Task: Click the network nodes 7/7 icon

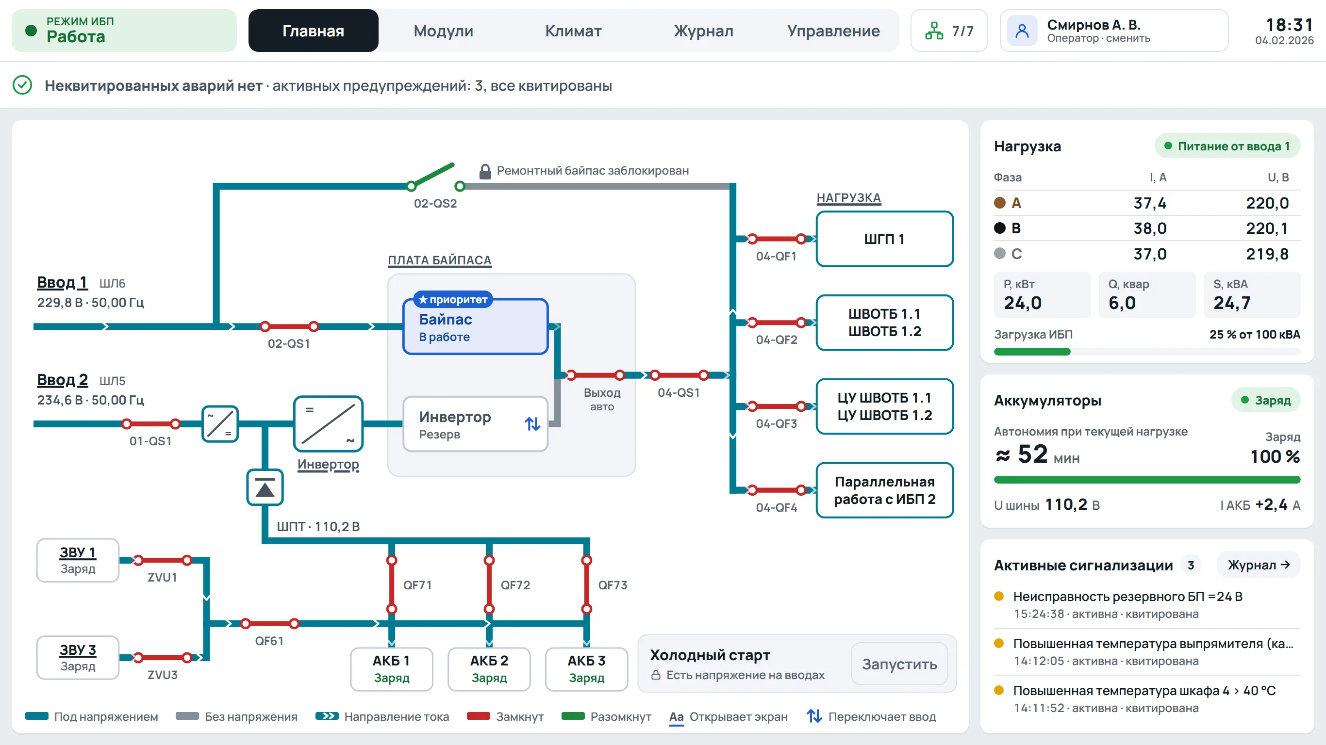Action: [934, 31]
